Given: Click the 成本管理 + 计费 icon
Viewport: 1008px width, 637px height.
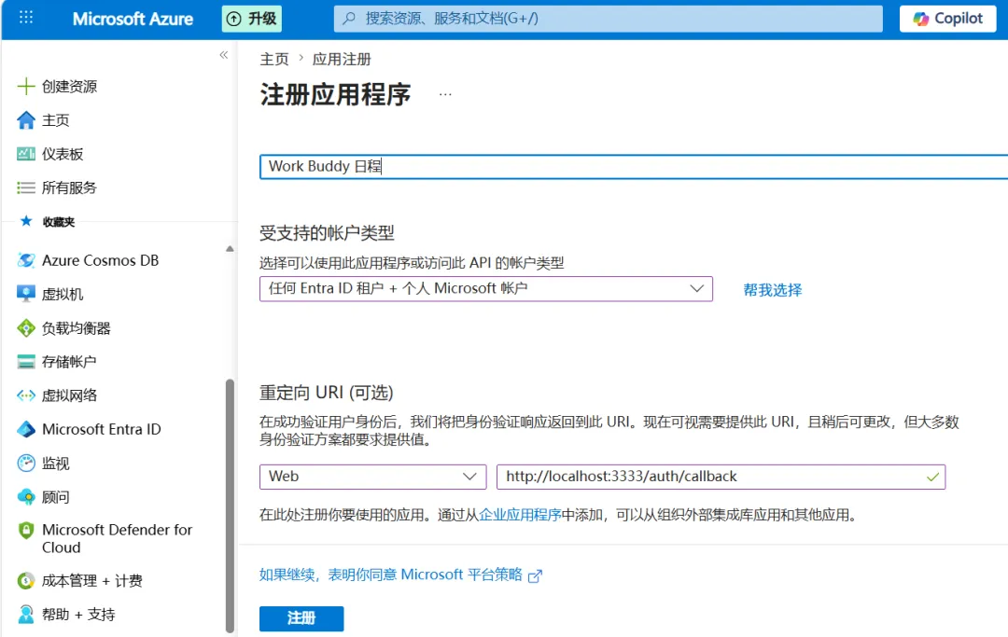Looking at the screenshot, I should [x=26, y=580].
